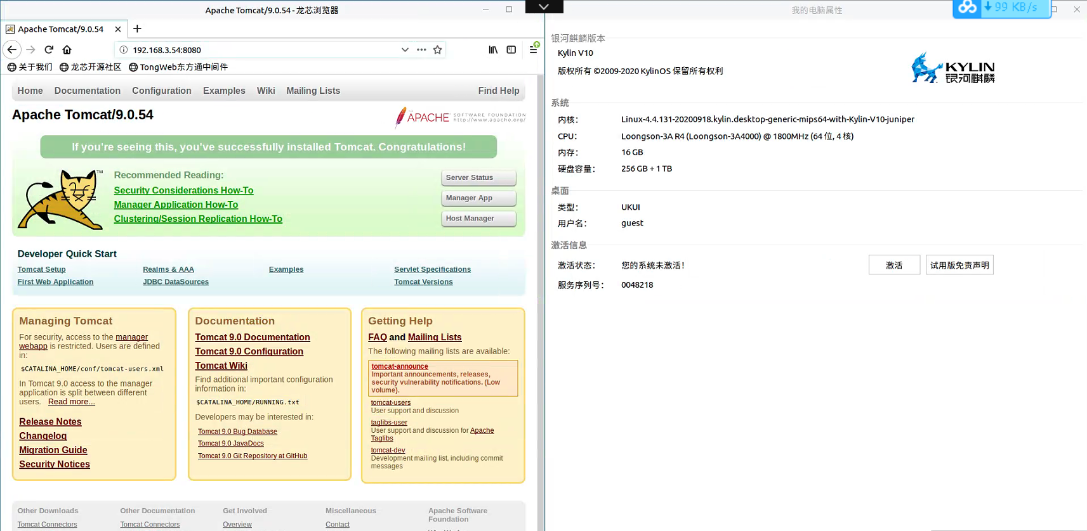The image size is (1087, 531).
Task: Open the browser library icon
Action: point(493,49)
